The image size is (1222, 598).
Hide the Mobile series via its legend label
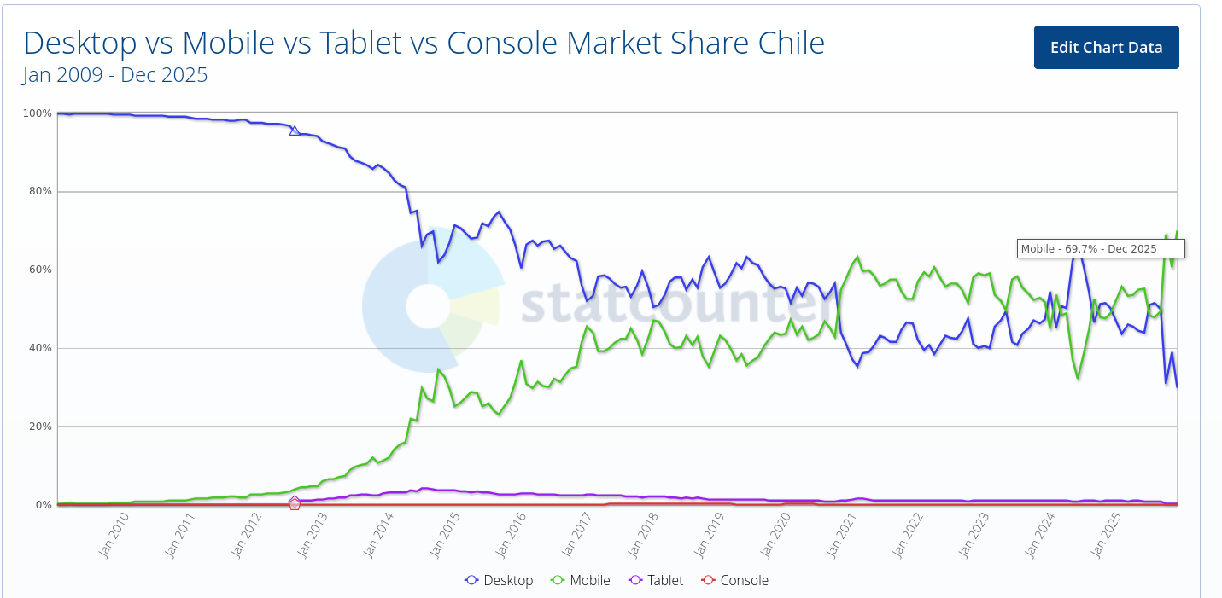point(590,580)
